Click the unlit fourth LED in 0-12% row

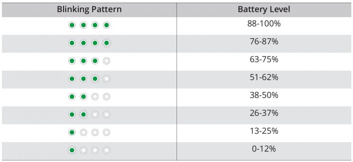tap(106, 150)
